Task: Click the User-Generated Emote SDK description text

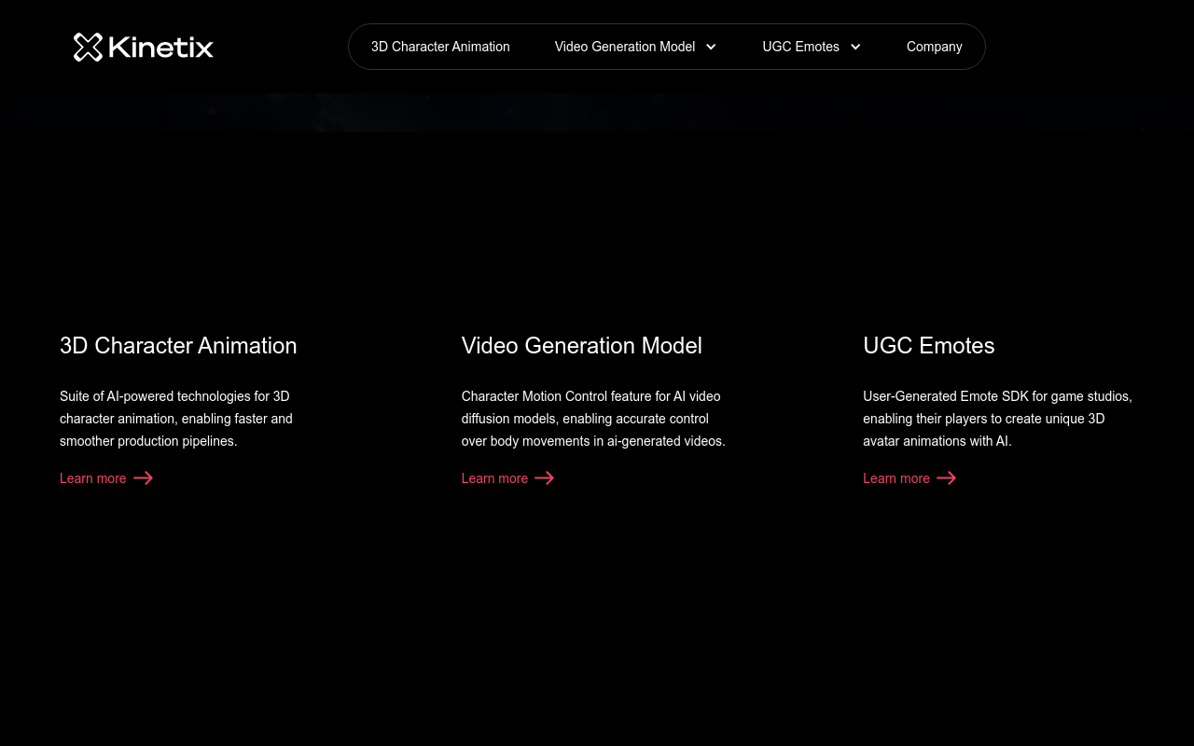Action: 997,419
